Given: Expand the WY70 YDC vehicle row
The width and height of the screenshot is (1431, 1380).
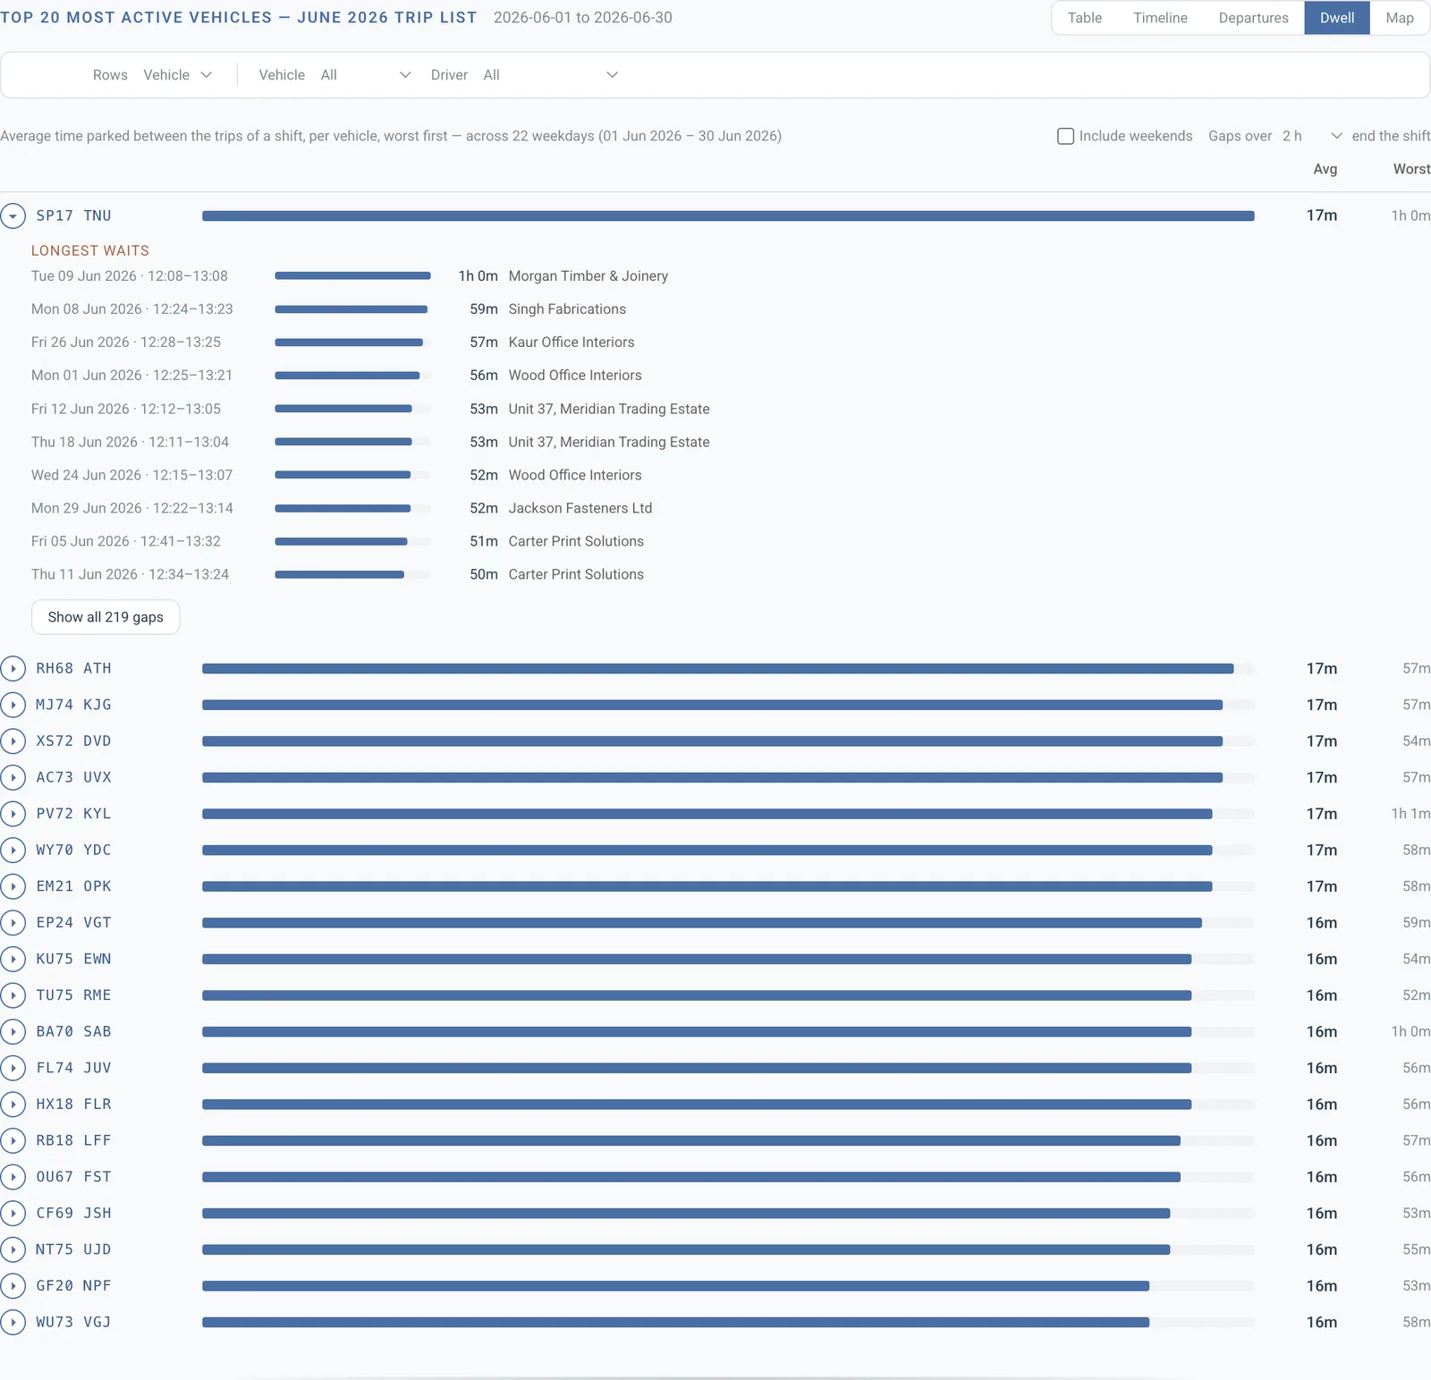Looking at the screenshot, I should (x=13, y=850).
